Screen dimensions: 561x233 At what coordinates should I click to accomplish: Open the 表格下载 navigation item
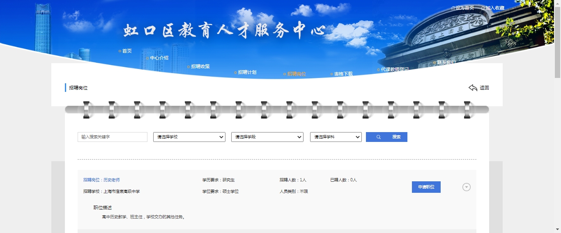343,74
